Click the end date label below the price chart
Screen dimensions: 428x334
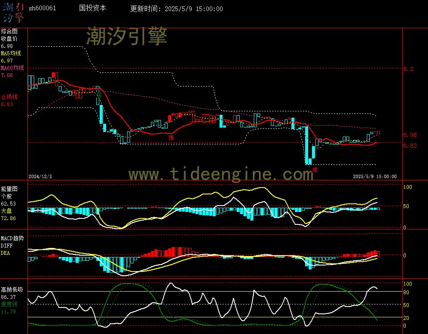[x=375, y=176]
